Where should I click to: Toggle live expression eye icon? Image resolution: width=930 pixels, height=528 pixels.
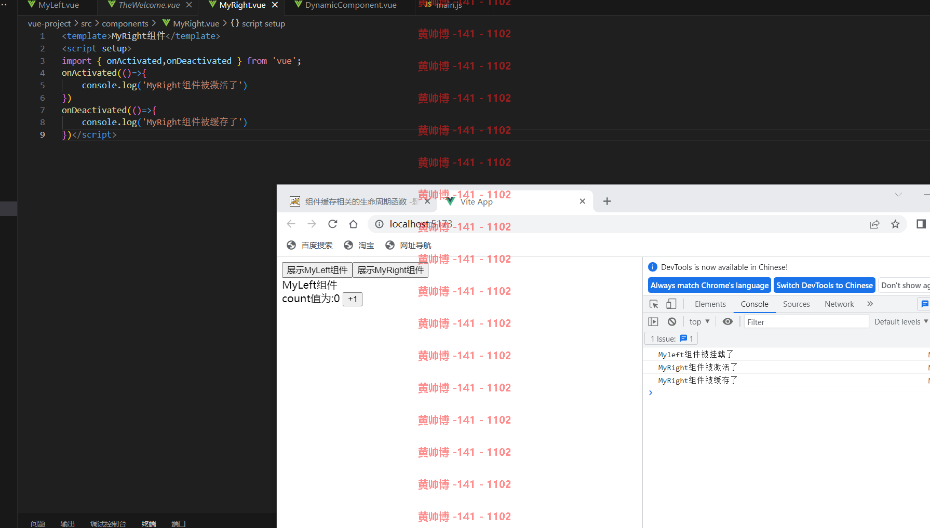tap(727, 322)
